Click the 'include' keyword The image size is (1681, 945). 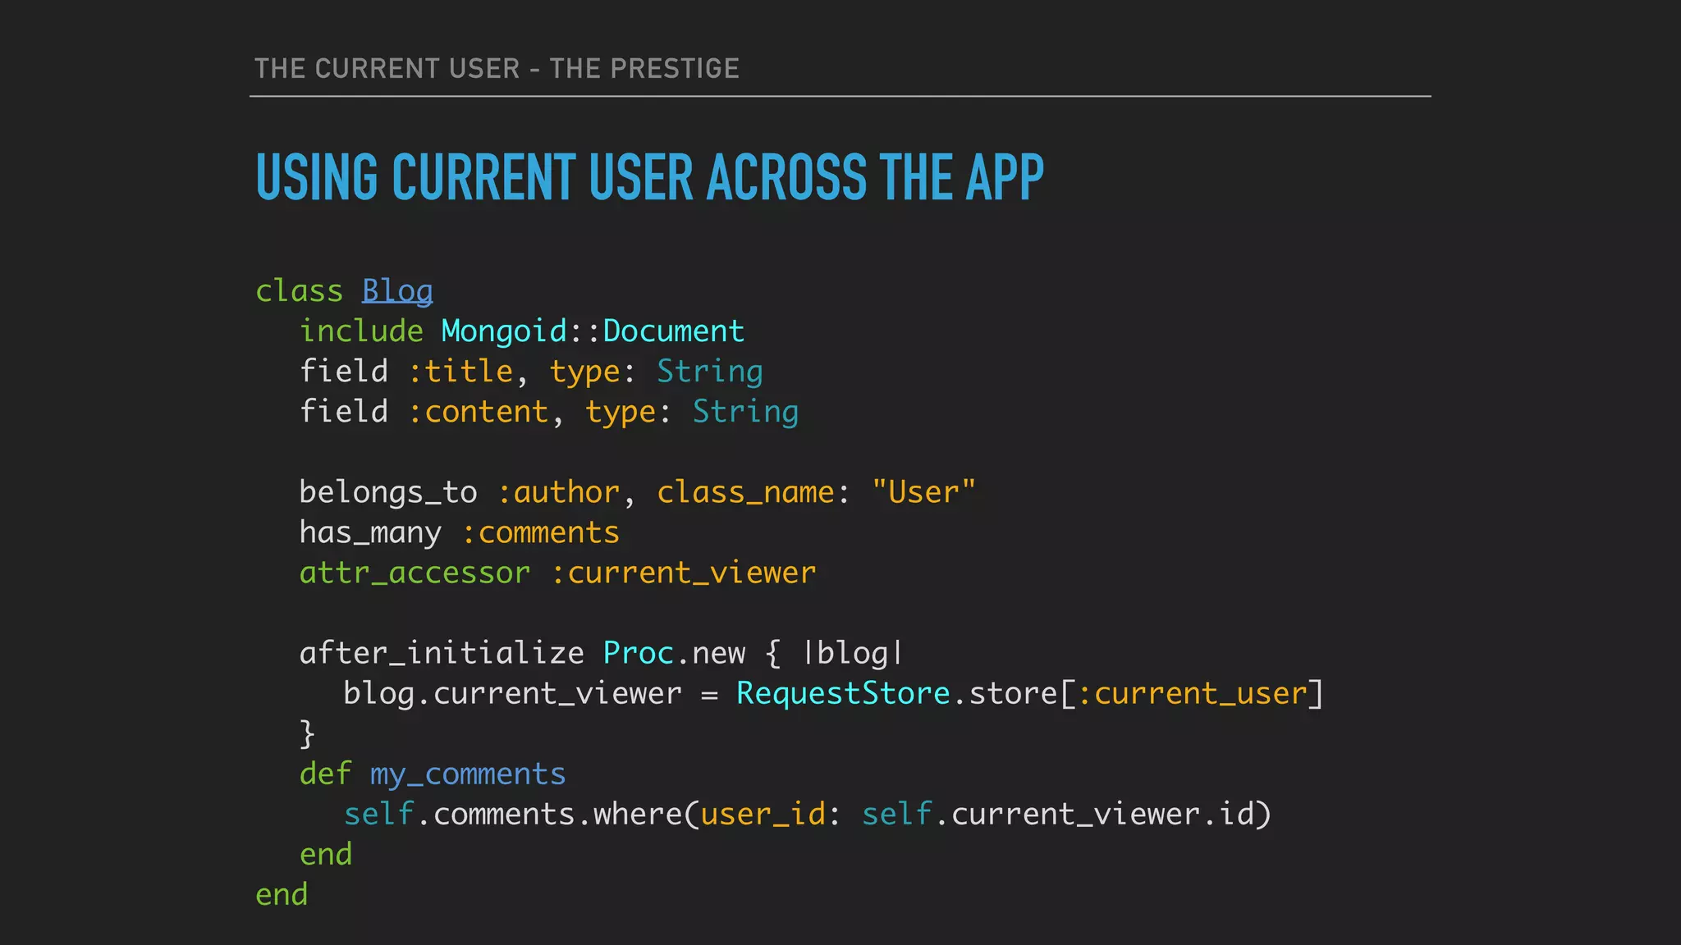point(361,331)
